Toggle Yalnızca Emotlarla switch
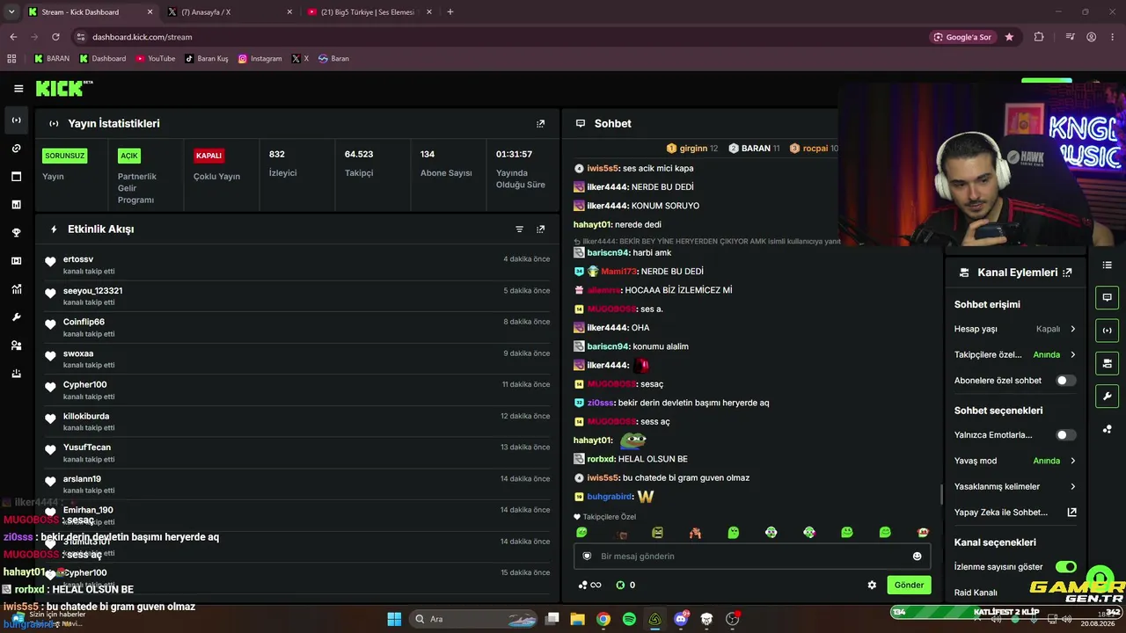 1065,435
